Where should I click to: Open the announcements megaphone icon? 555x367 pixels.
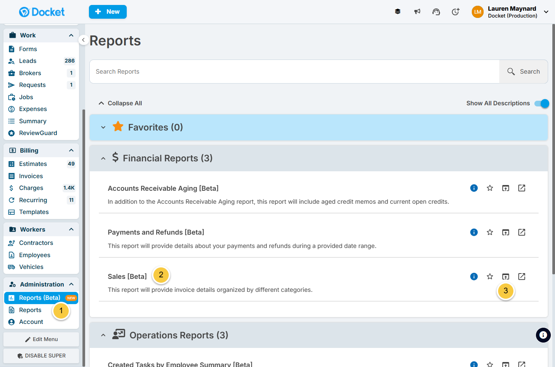coord(417,12)
